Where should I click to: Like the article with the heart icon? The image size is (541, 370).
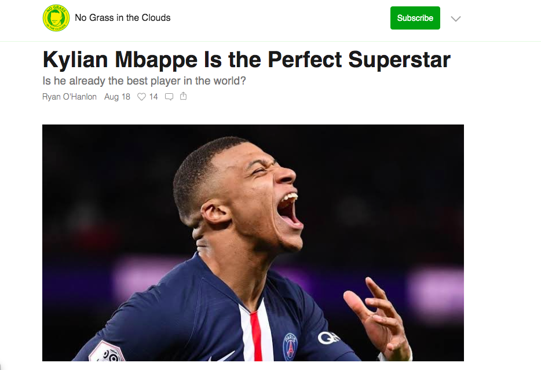(141, 97)
